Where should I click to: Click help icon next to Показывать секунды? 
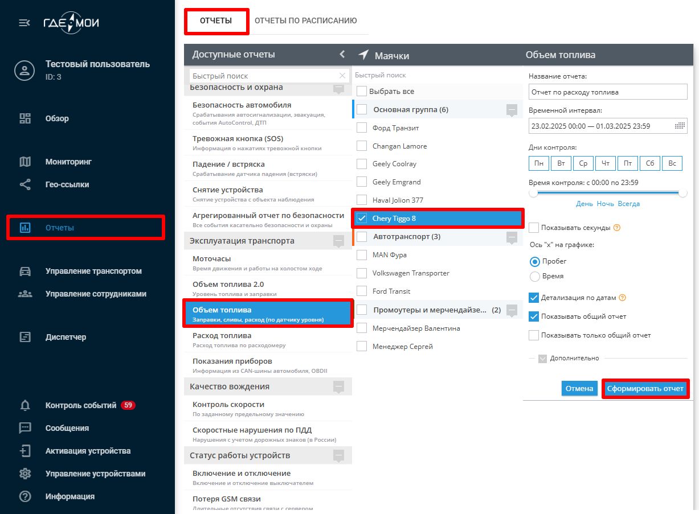click(616, 228)
